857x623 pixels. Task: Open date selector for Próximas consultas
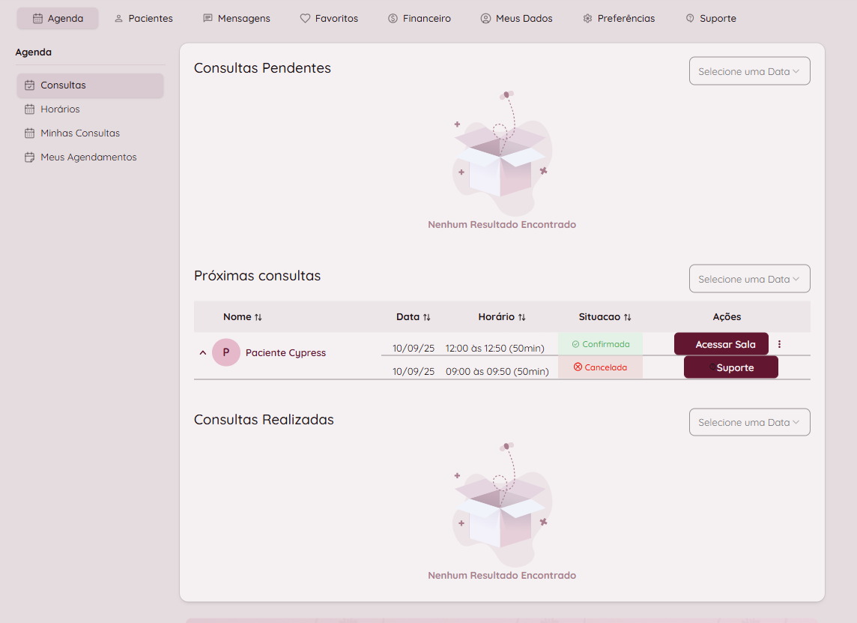[x=749, y=279]
